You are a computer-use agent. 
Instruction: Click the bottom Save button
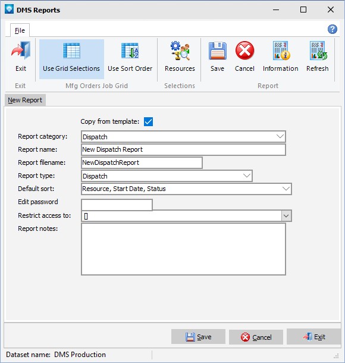click(x=198, y=337)
